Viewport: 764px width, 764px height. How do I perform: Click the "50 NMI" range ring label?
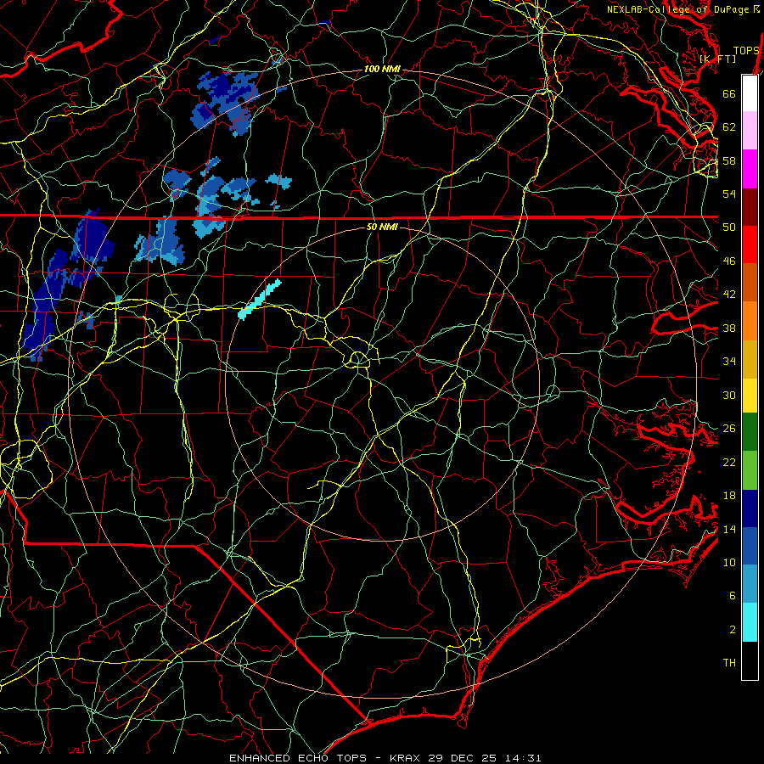381,227
